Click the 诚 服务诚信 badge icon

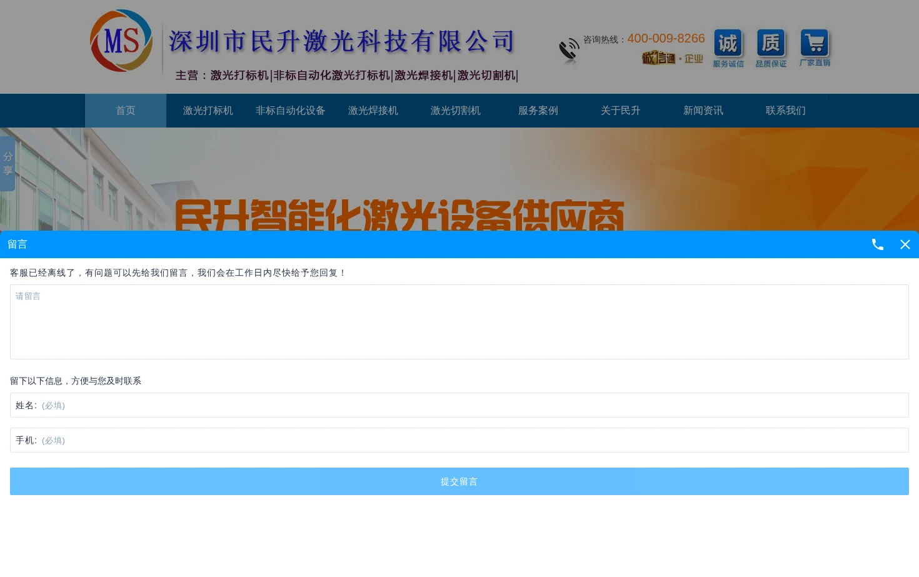728,48
